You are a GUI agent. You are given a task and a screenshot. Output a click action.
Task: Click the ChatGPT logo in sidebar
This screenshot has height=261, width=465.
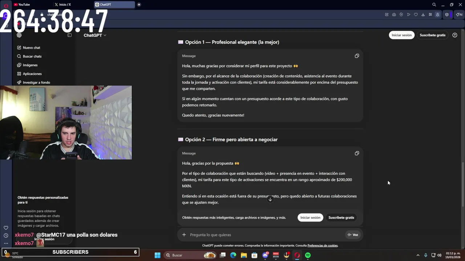point(19,35)
